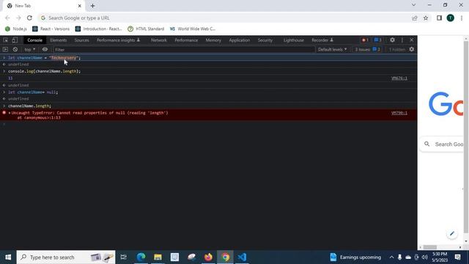This screenshot has width=469, height=264.
Task: Open the Recorder tab
Action: (x=322, y=40)
